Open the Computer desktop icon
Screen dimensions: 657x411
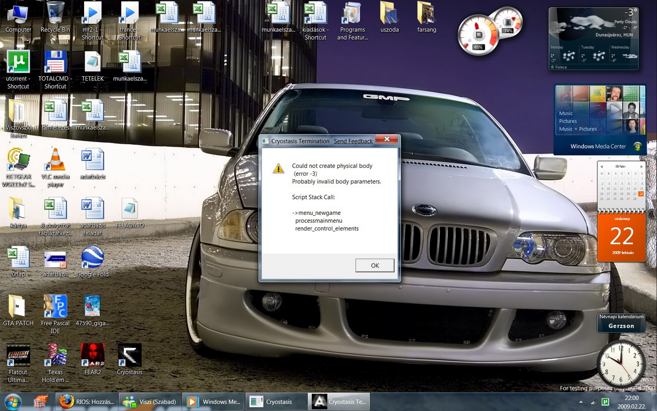[18, 18]
